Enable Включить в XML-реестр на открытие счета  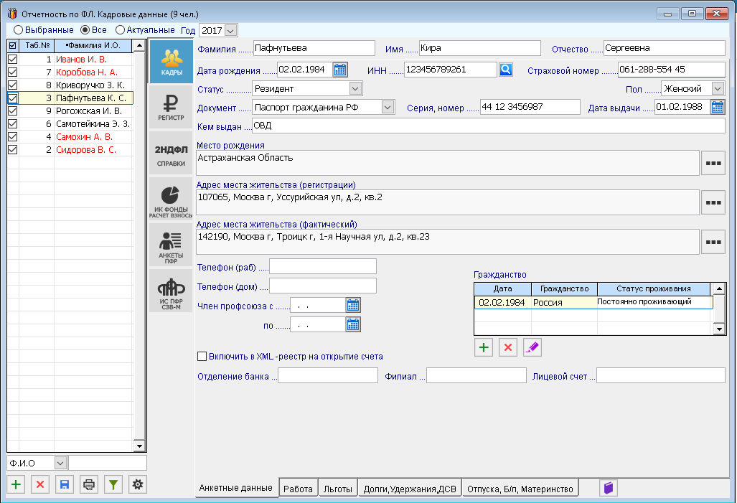tap(202, 357)
